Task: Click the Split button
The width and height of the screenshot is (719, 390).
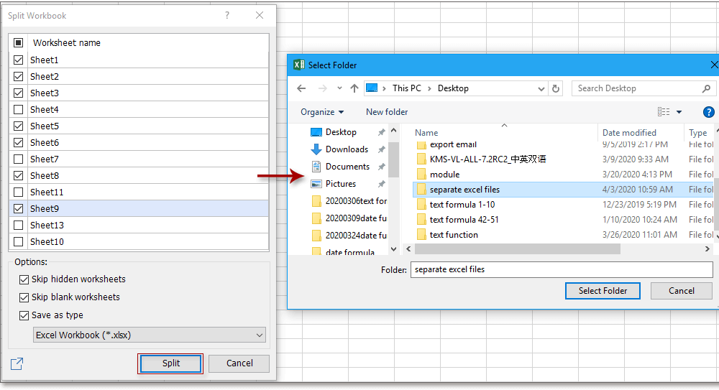Action: coord(170,363)
